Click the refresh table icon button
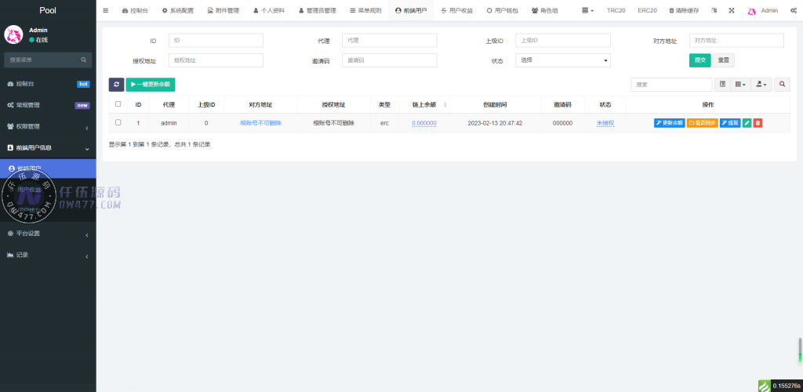The height and width of the screenshot is (392, 803). (116, 84)
